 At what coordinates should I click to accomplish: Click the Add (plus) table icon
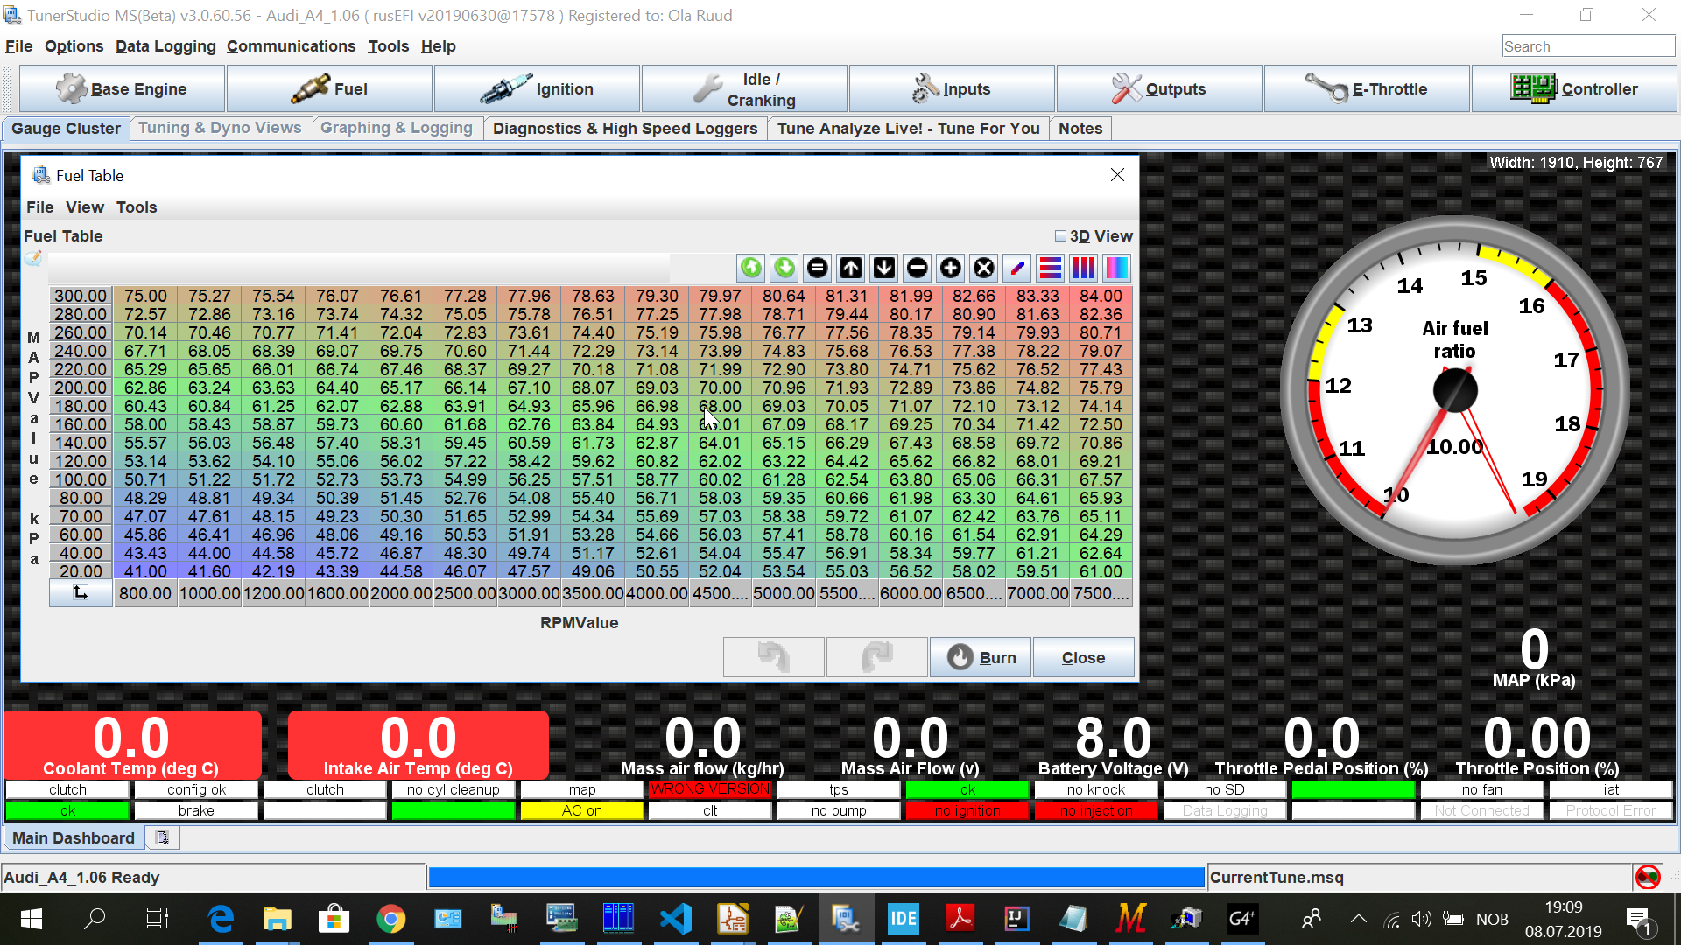click(951, 268)
